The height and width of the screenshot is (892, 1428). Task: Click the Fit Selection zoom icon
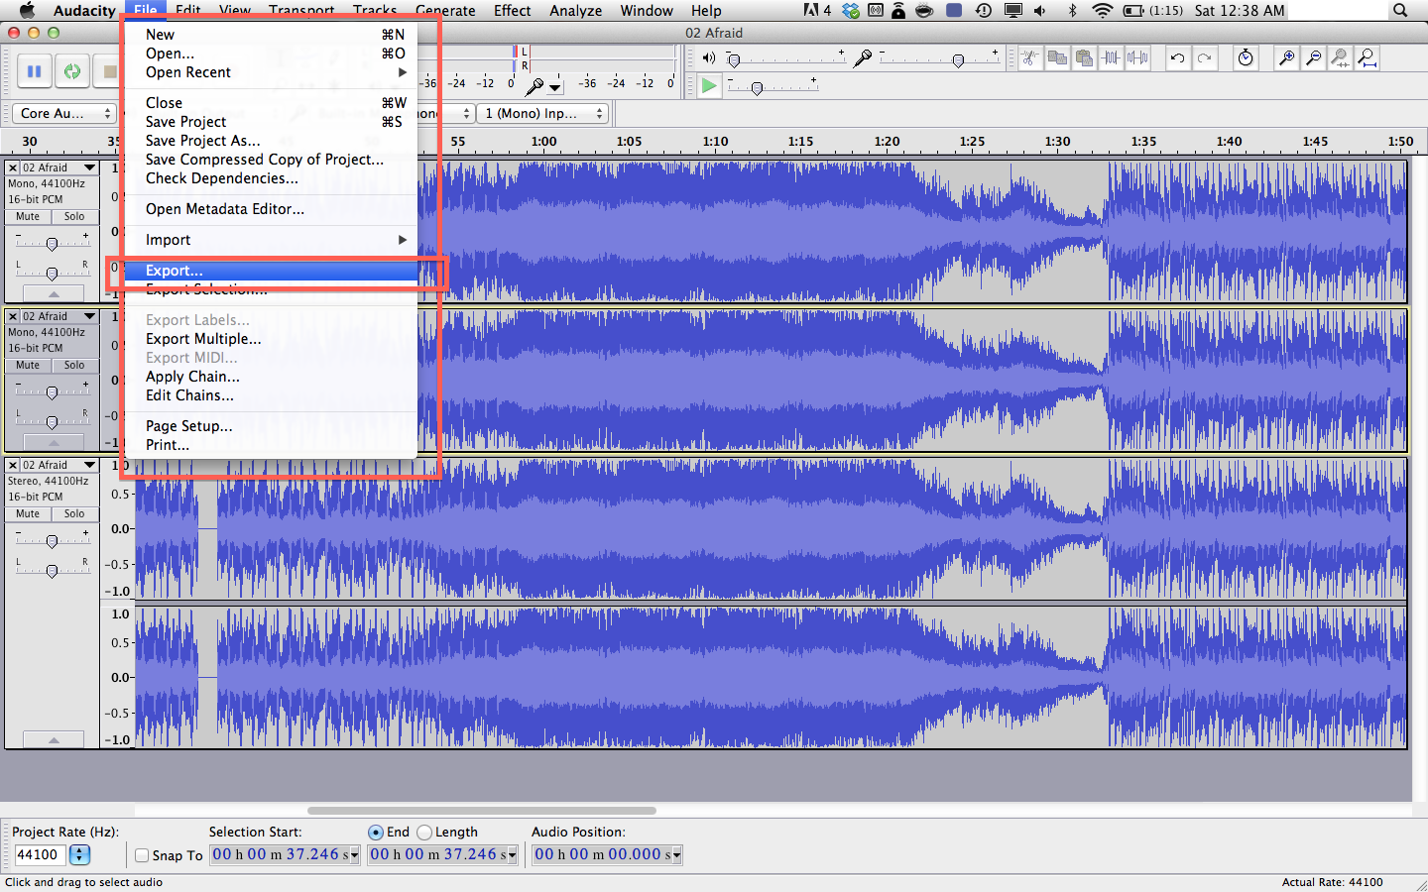1340,58
